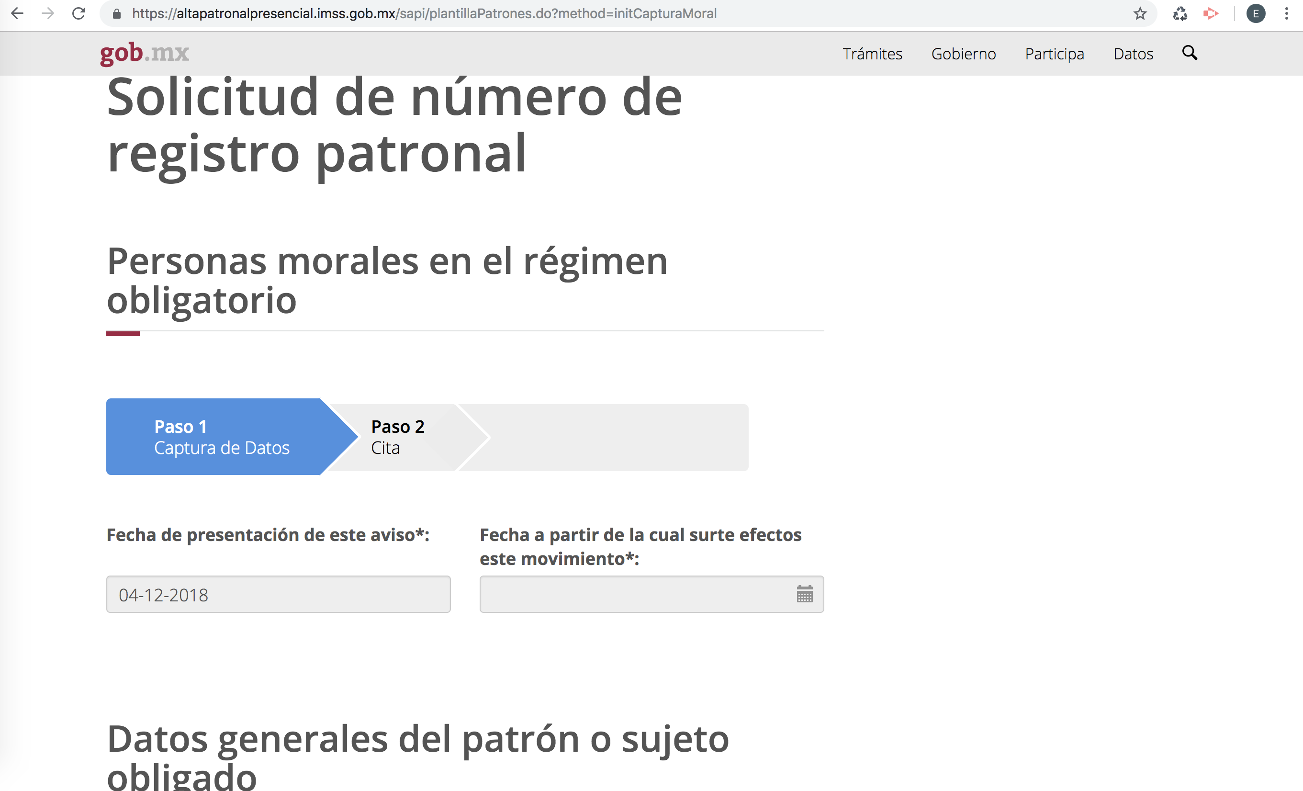View site security via the padlock icon
This screenshot has height=791, width=1303.
tap(117, 14)
